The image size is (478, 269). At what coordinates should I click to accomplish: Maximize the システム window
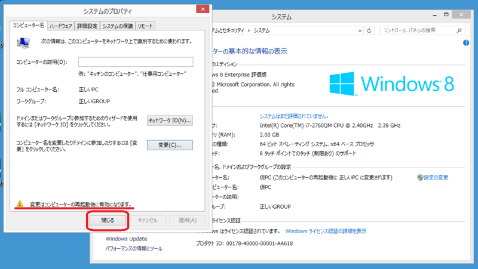point(446,14)
